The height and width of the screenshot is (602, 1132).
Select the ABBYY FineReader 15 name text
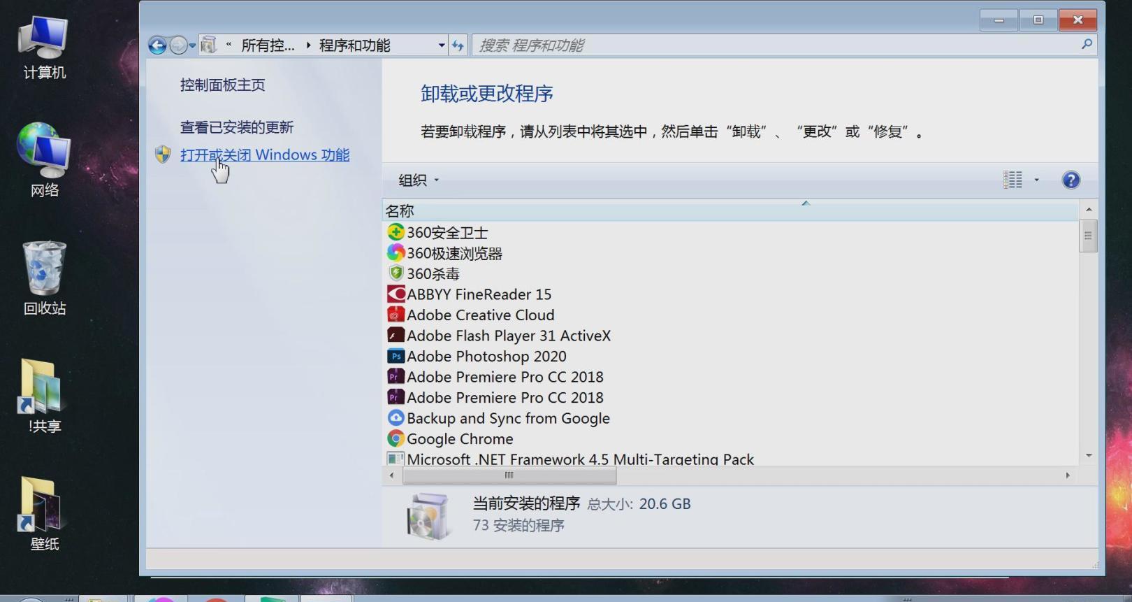[x=479, y=294]
